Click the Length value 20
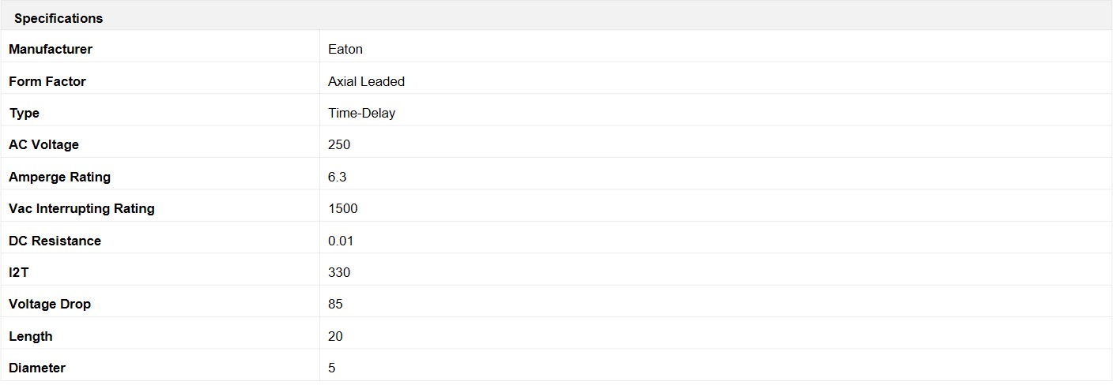1113x385 pixels. pyautogui.click(x=335, y=336)
